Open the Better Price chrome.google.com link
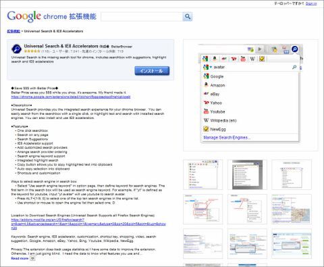324x267 pixels. [x=71, y=97]
